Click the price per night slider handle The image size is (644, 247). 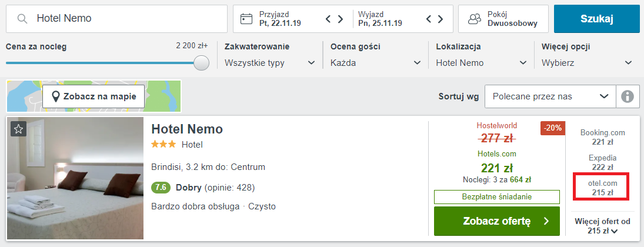202,63
